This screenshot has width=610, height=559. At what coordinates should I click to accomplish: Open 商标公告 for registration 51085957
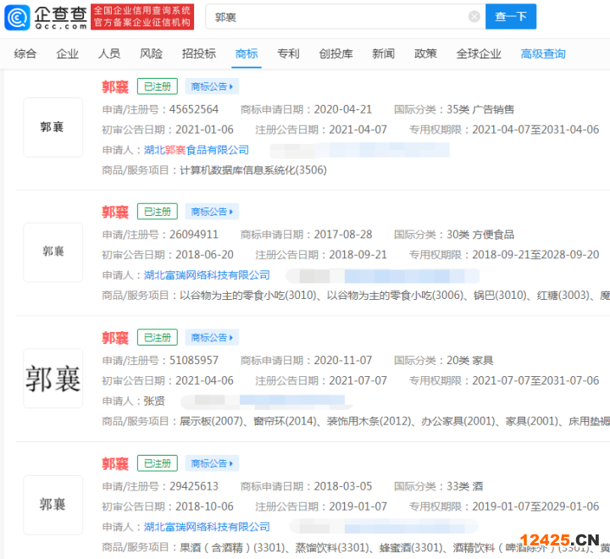pos(212,337)
